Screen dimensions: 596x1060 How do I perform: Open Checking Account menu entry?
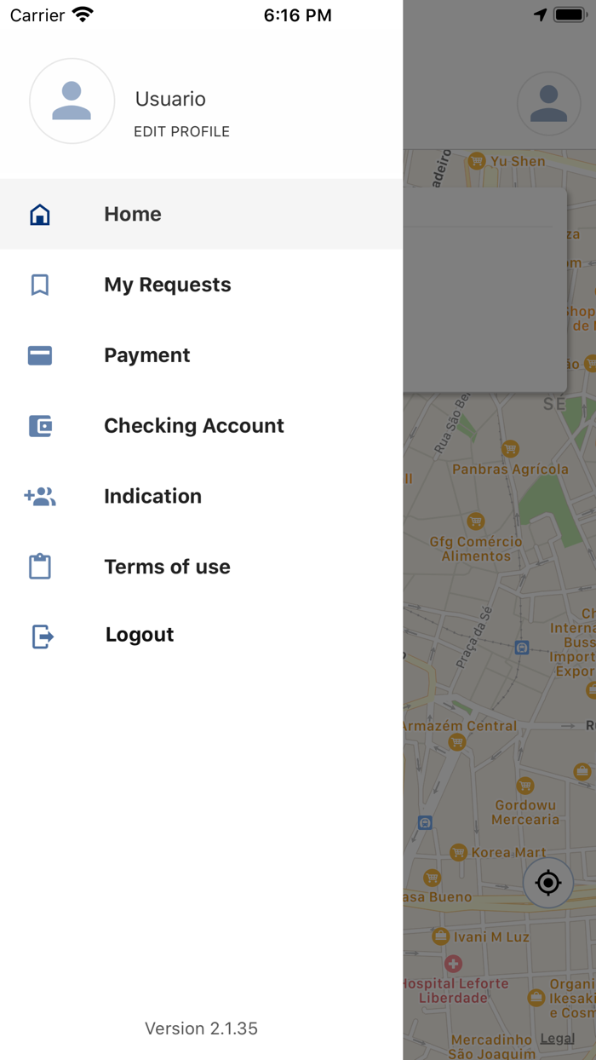coord(201,426)
